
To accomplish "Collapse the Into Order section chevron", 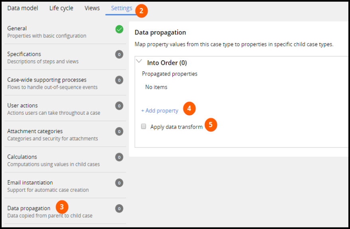I will coord(139,62).
